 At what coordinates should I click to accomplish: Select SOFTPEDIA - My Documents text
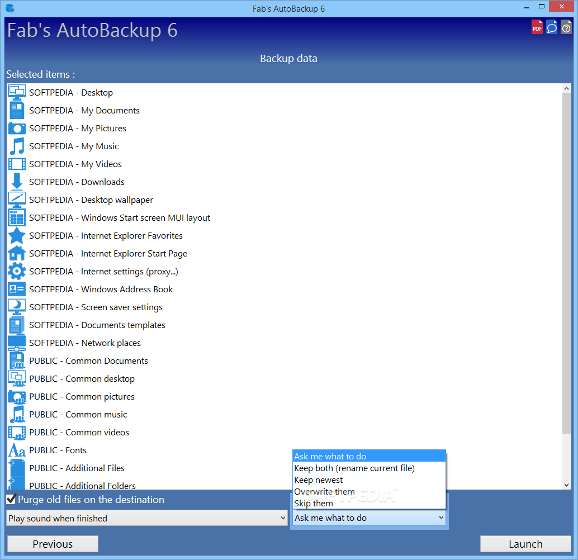[x=84, y=111]
